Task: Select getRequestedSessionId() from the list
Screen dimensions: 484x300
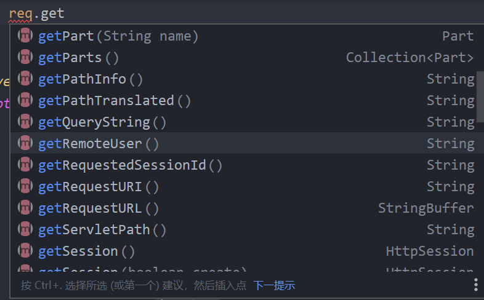Action: [130, 165]
